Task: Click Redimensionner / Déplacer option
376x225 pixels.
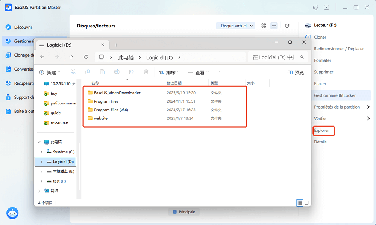Action: (x=339, y=48)
